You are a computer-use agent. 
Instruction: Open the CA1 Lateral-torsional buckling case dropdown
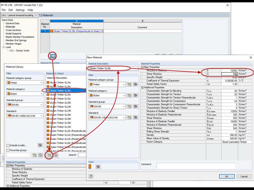tap(36, 15)
